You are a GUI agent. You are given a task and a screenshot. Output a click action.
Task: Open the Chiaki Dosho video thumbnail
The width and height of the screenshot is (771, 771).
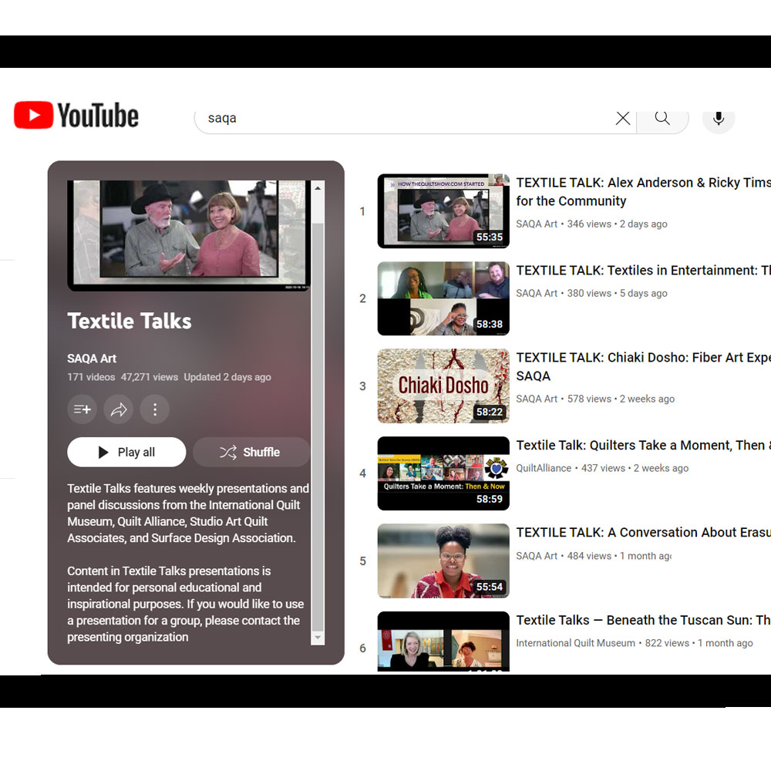443,386
